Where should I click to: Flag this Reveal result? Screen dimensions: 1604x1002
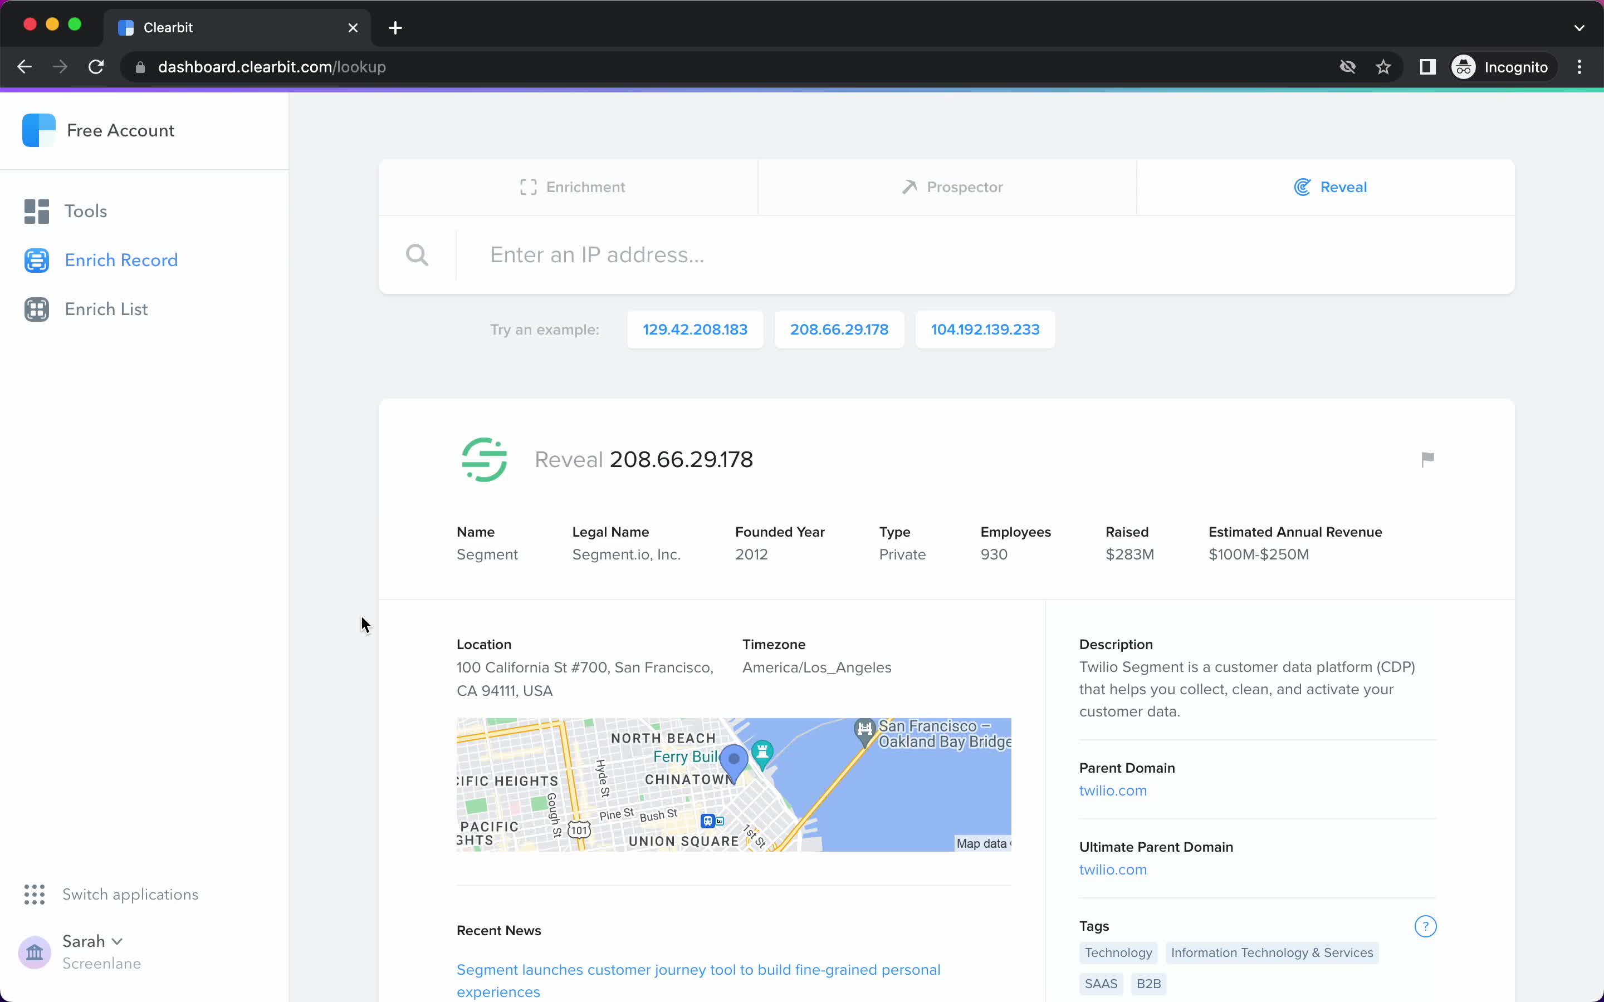click(x=1427, y=459)
